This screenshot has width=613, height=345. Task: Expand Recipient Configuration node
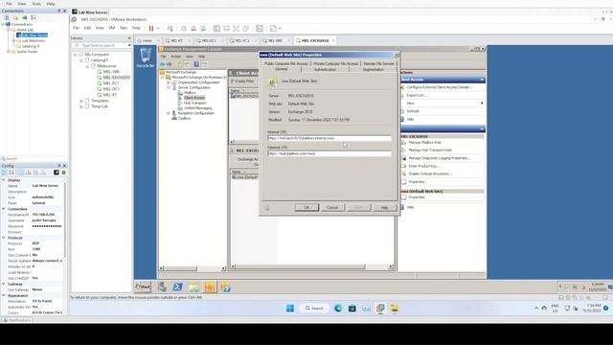169,113
